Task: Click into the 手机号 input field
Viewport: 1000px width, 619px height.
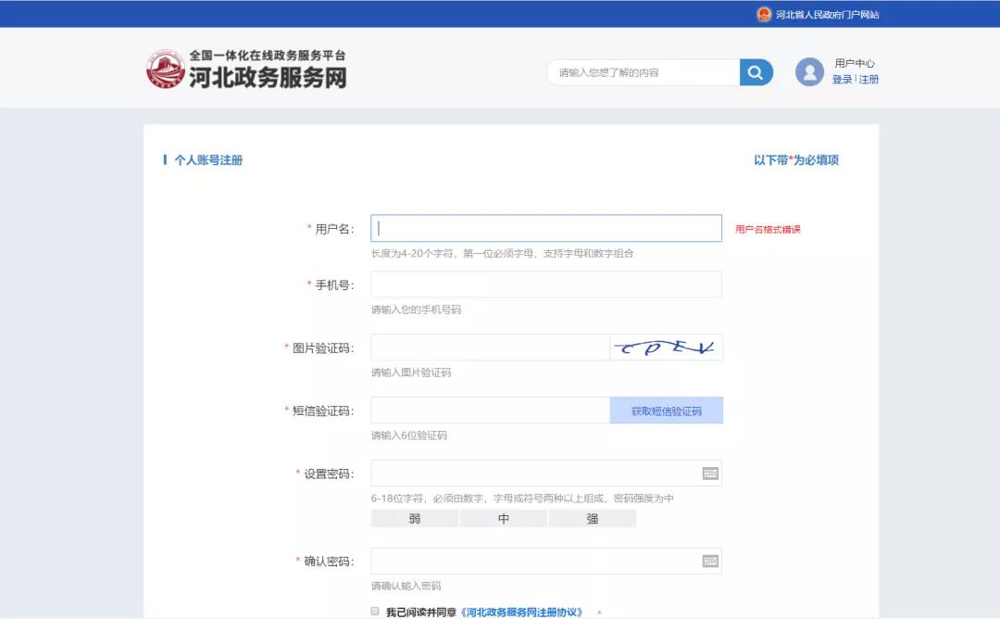Action: pos(545,284)
